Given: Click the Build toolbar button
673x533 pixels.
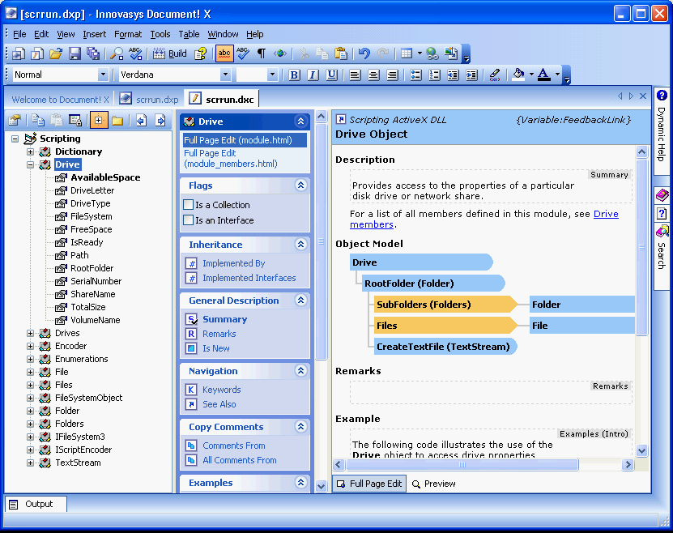Looking at the screenshot, I should (x=170, y=53).
